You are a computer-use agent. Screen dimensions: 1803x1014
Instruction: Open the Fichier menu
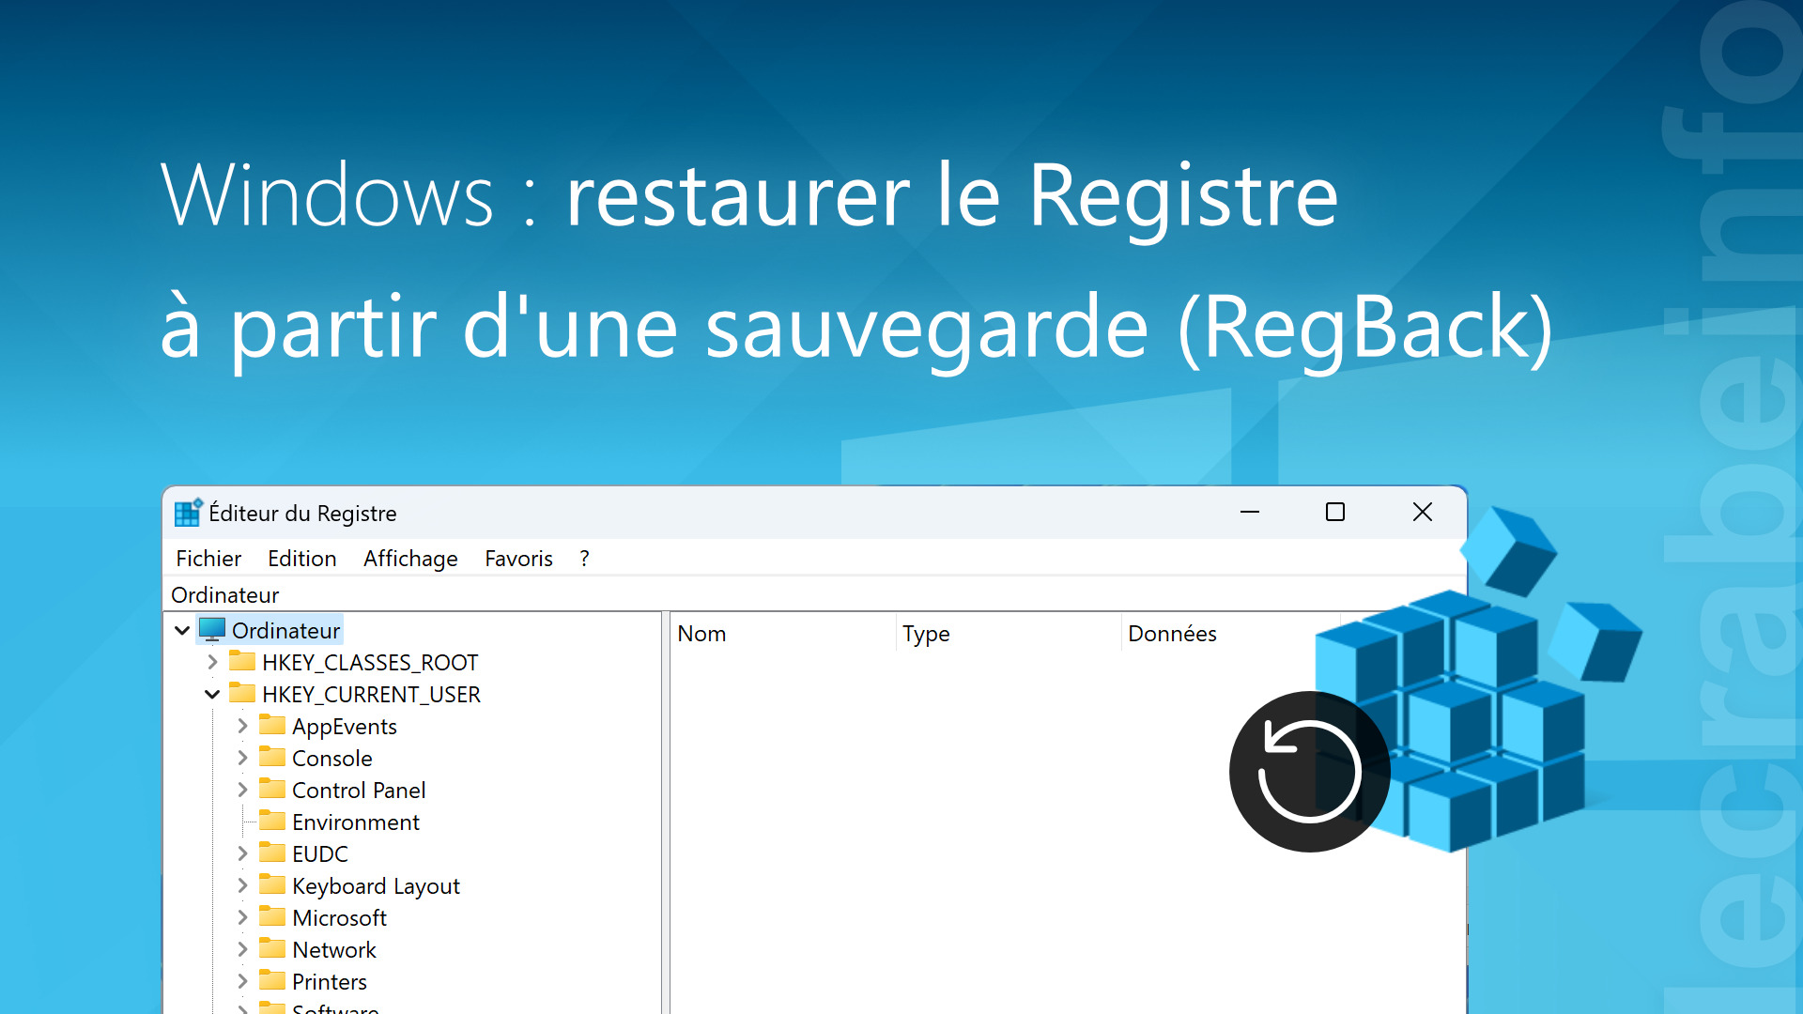208,559
